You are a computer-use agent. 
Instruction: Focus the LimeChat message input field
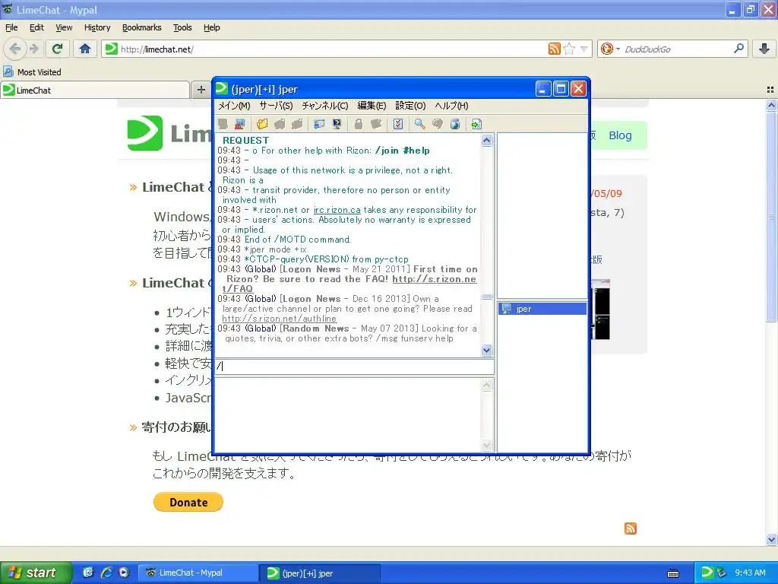(x=354, y=367)
